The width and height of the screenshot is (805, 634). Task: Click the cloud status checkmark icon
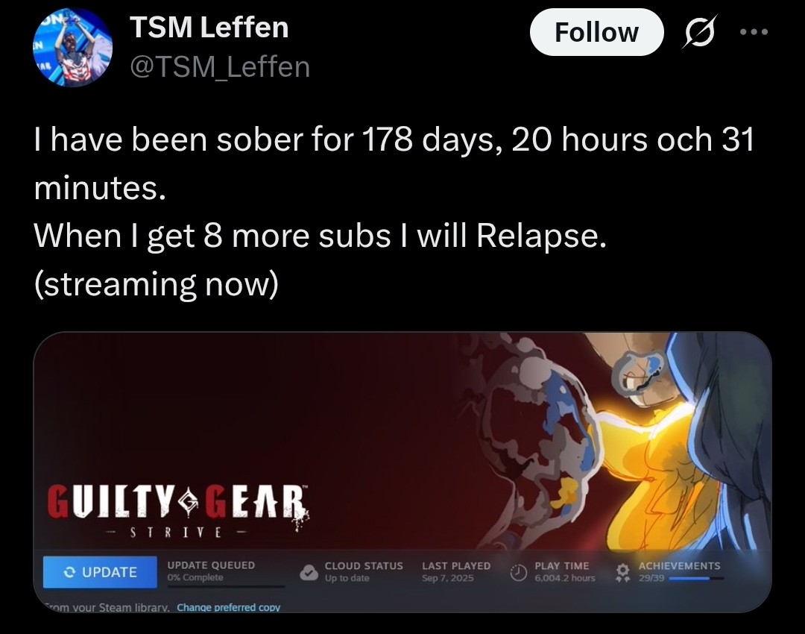(309, 572)
